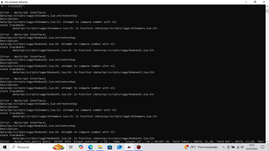Maximize the OTX WONSR VERSION window

click(255, 2)
